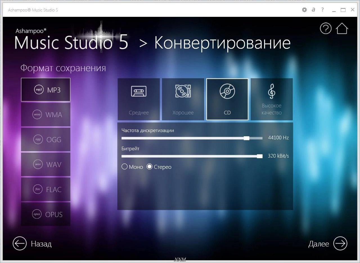Choose the Хорошее turntable quality preset
This screenshot has width=360, height=263.
coord(183,99)
